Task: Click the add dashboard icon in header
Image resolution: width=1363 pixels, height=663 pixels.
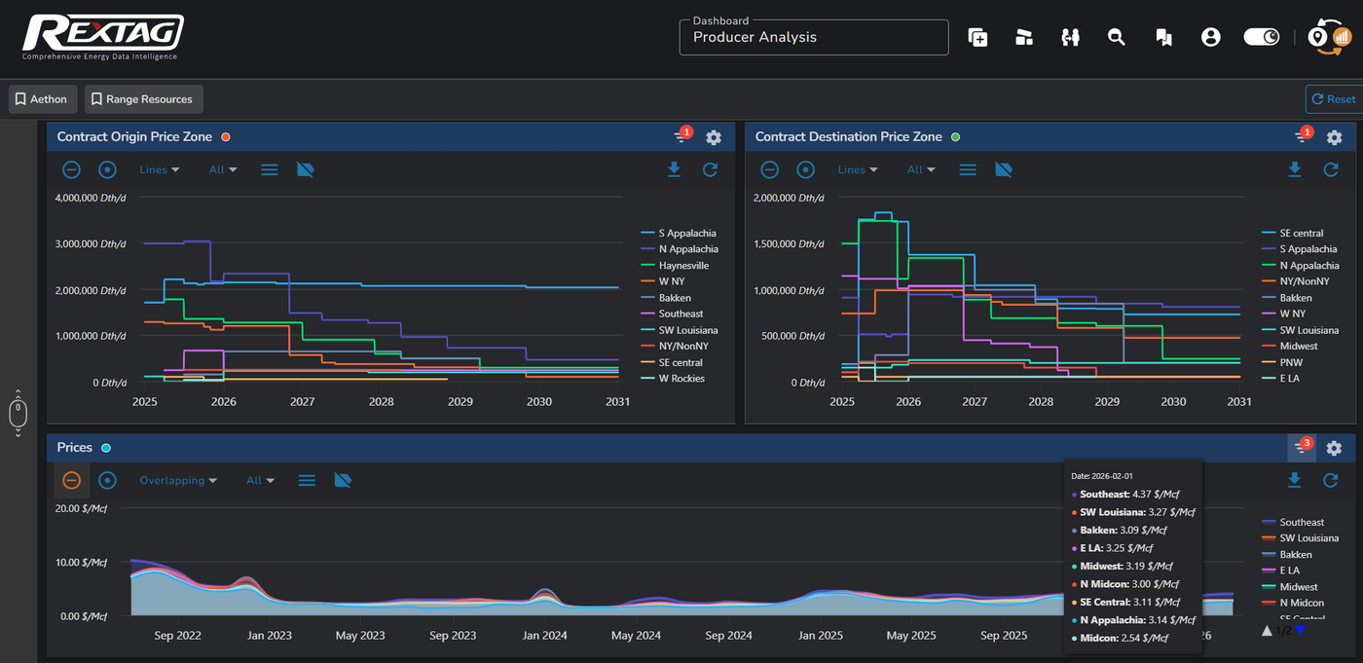Action: click(x=977, y=37)
